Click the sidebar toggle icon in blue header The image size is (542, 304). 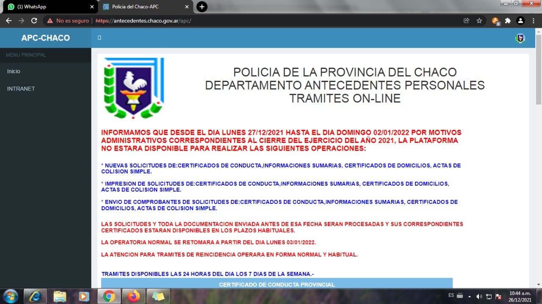(x=100, y=38)
